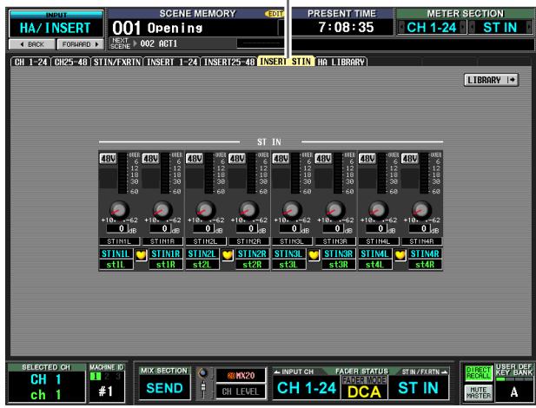536x408 pixels.
Task: Click heart pair icon between STIN3L and STIN3R
Action: click(x=314, y=255)
